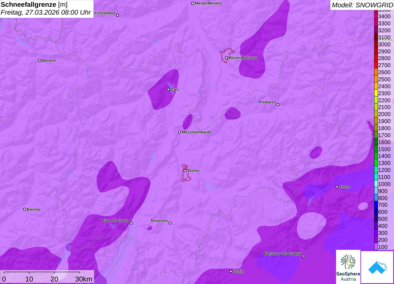Select the Predazzo marker circle

pyautogui.click(x=278, y=104)
